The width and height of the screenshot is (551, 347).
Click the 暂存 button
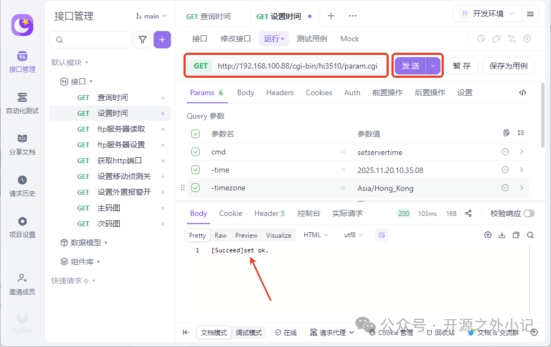click(461, 66)
